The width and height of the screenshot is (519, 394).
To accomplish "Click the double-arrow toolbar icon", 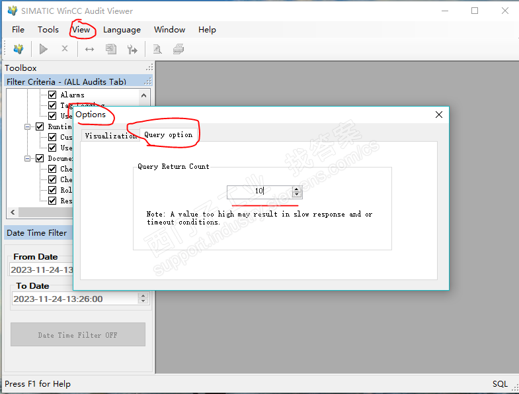I will [89, 50].
